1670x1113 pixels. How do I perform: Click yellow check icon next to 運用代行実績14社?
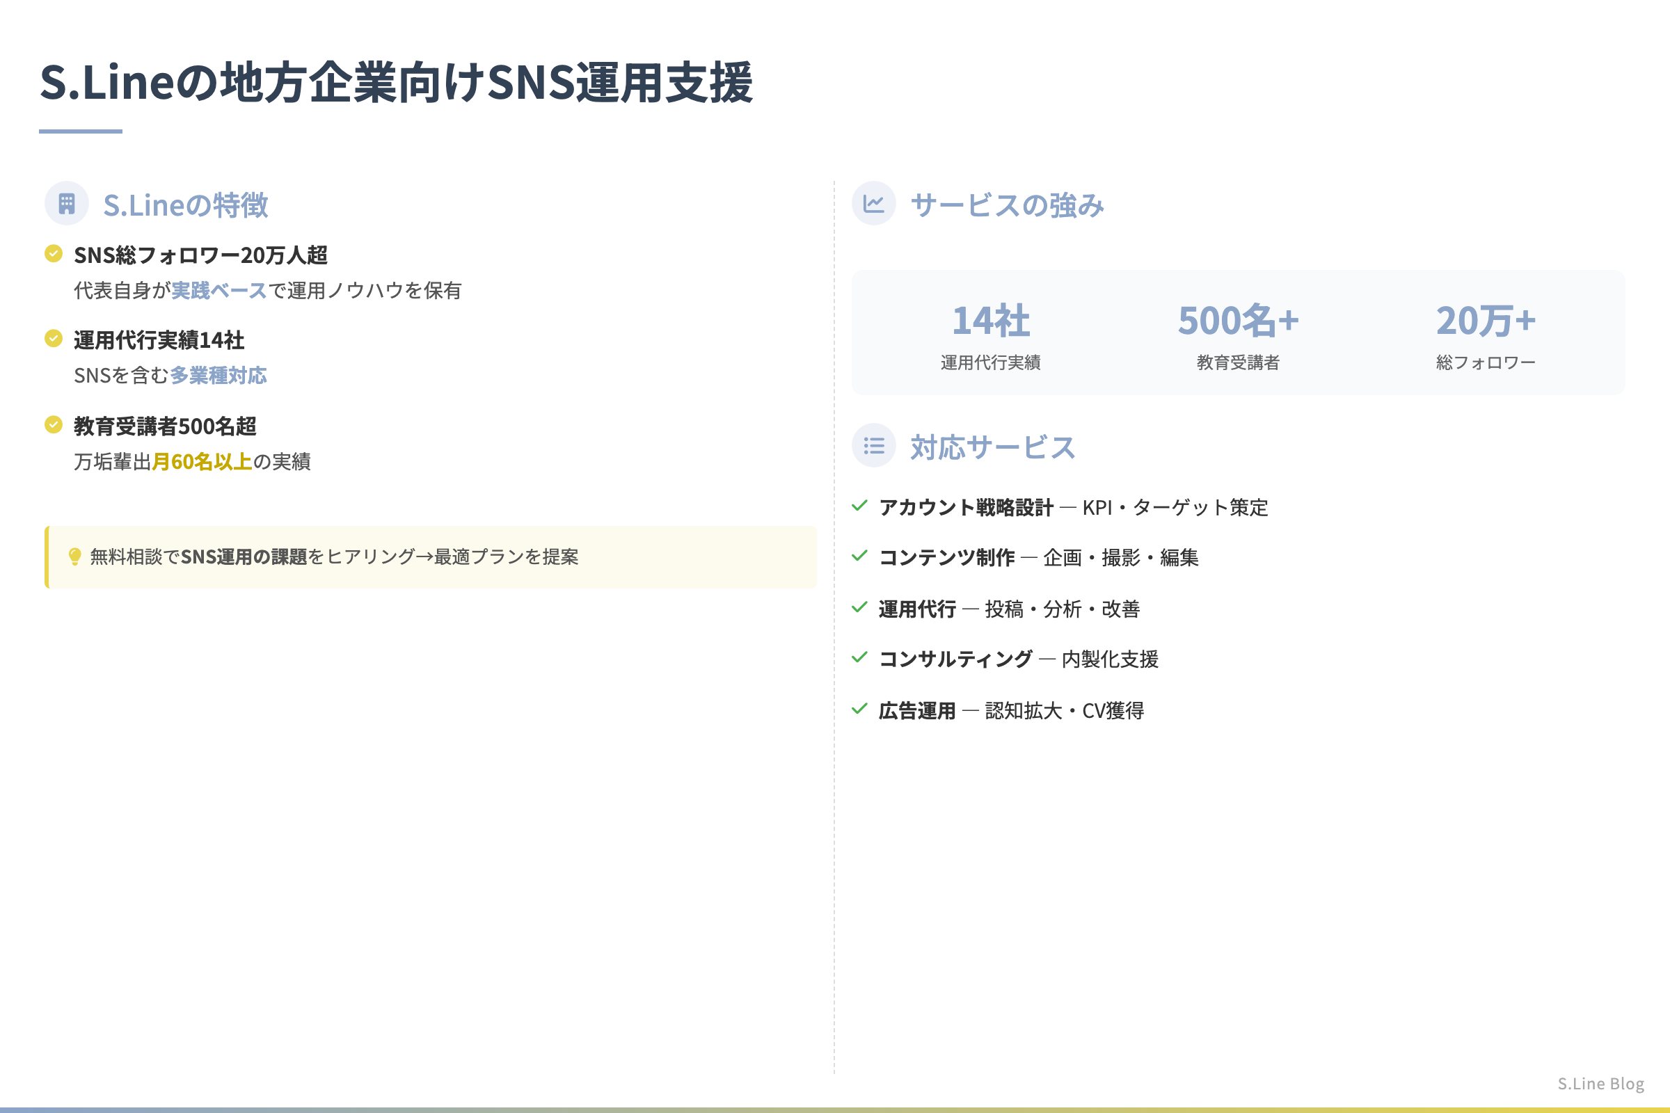click(x=54, y=339)
